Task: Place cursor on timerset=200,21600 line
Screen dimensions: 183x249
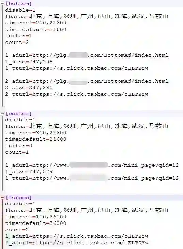Action: 36,23
